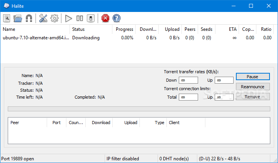Open advanced options with the gear icon

tap(54, 18)
